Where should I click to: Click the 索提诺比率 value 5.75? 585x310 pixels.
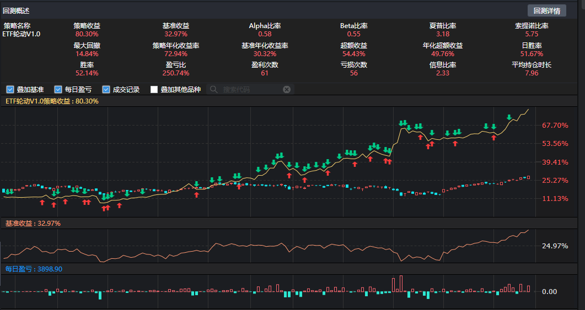[x=532, y=34]
